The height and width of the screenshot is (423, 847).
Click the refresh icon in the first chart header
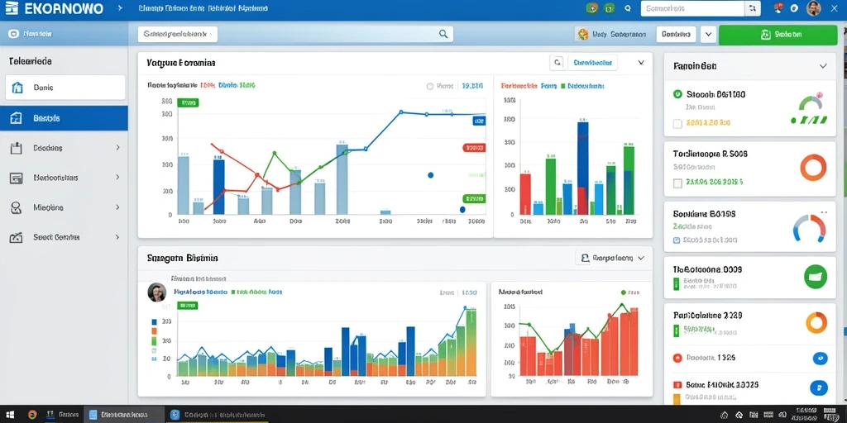(557, 63)
